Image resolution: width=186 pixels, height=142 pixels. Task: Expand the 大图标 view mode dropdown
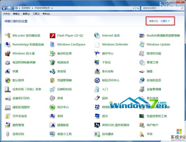pyautogui.click(x=165, y=21)
